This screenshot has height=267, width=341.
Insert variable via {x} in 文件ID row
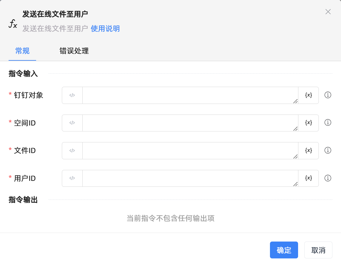[x=308, y=150]
